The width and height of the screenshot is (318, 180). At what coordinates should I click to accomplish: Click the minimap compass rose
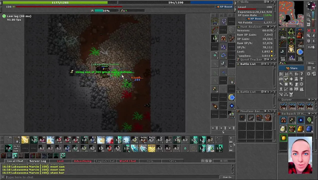click(311, 6)
